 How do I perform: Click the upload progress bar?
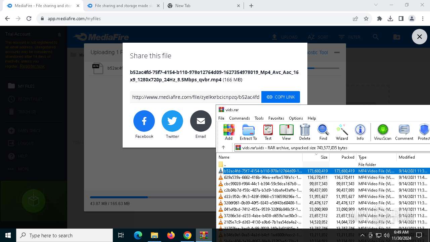click(x=153, y=197)
